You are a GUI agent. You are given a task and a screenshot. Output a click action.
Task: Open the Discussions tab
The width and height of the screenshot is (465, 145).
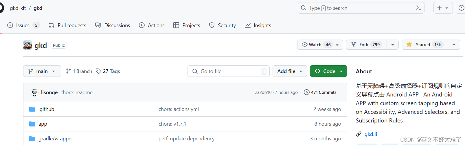pyautogui.click(x=113, y=25)
